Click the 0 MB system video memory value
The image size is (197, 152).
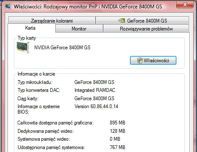115,139
